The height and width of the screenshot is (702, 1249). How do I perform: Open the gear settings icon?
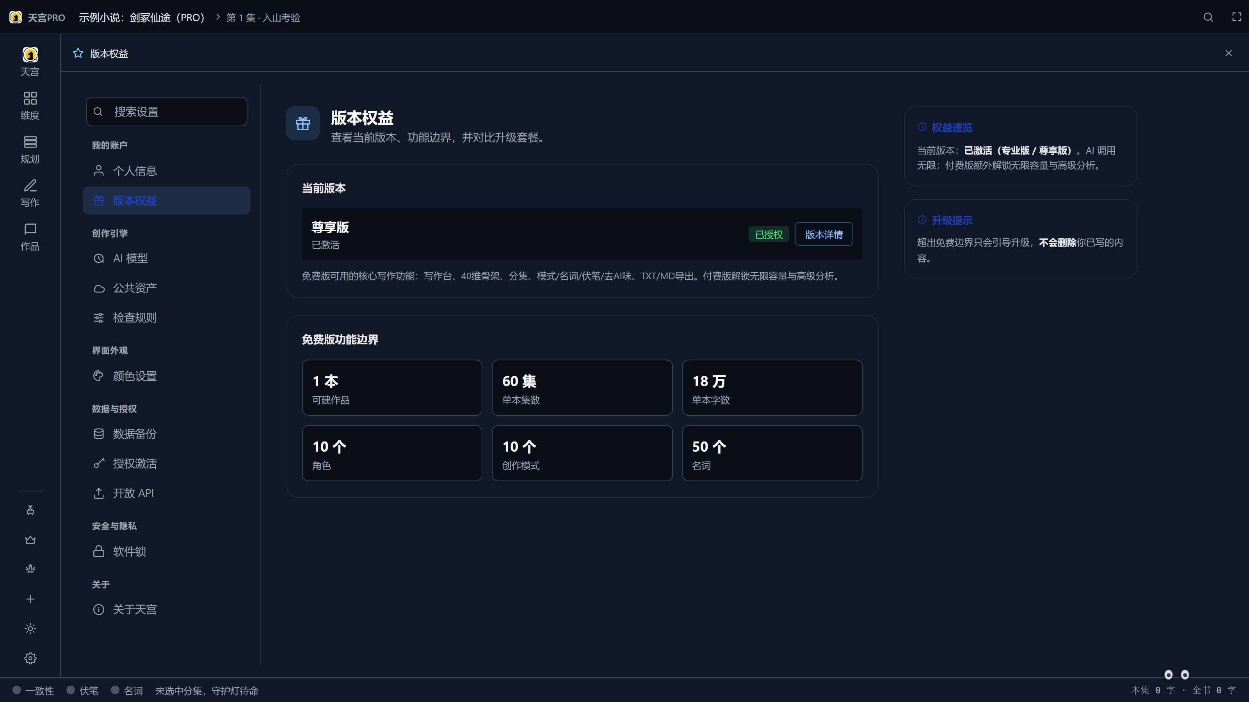point(30,658)
